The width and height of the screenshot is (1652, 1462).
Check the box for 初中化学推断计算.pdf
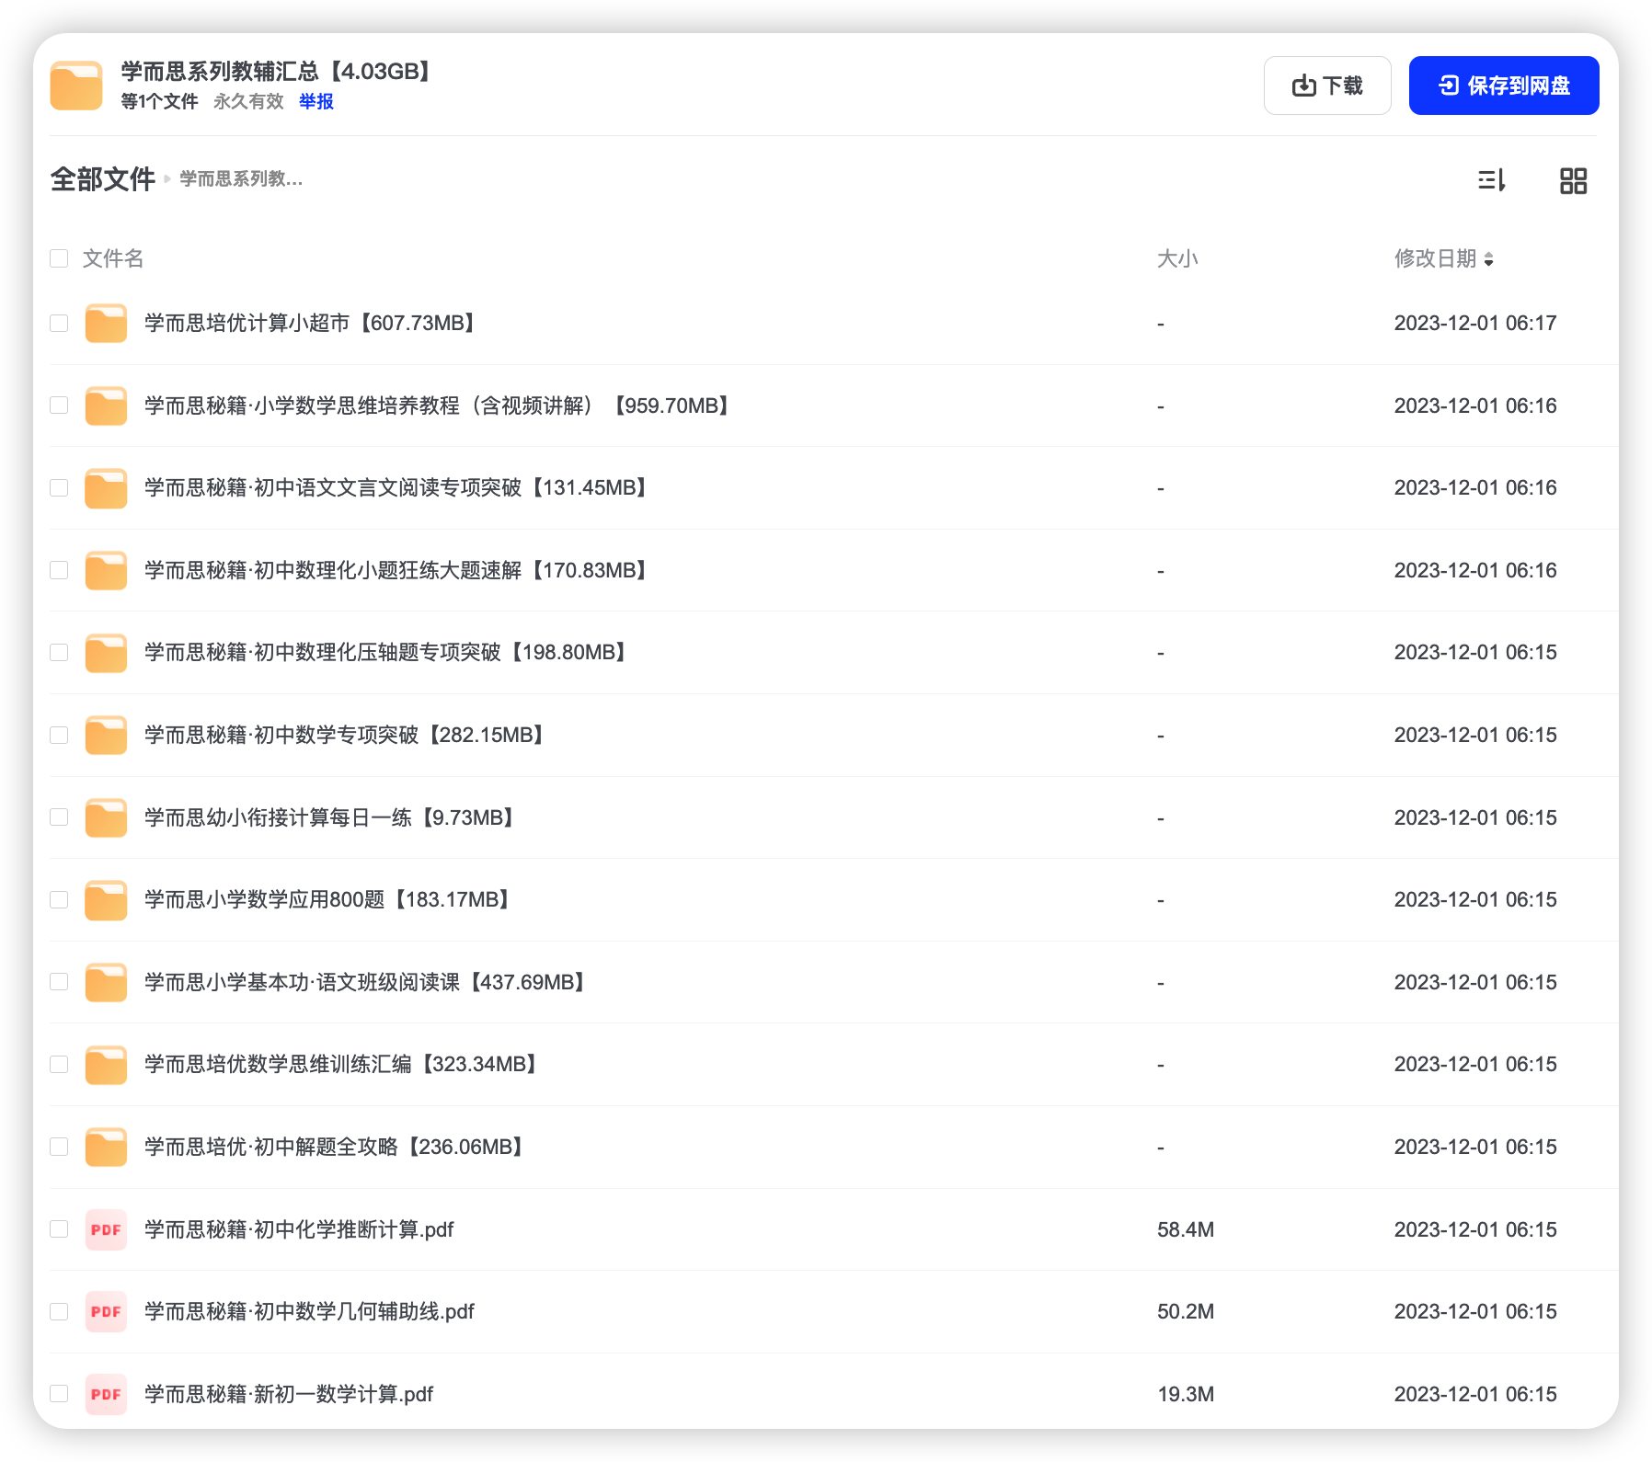(59, 1229)
